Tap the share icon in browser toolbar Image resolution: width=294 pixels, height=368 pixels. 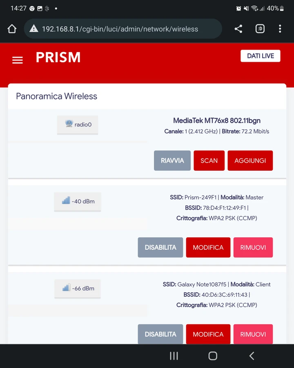coord(238,29)
